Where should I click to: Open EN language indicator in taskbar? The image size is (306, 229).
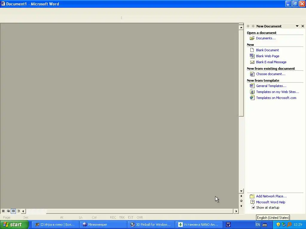click(258, 225)
